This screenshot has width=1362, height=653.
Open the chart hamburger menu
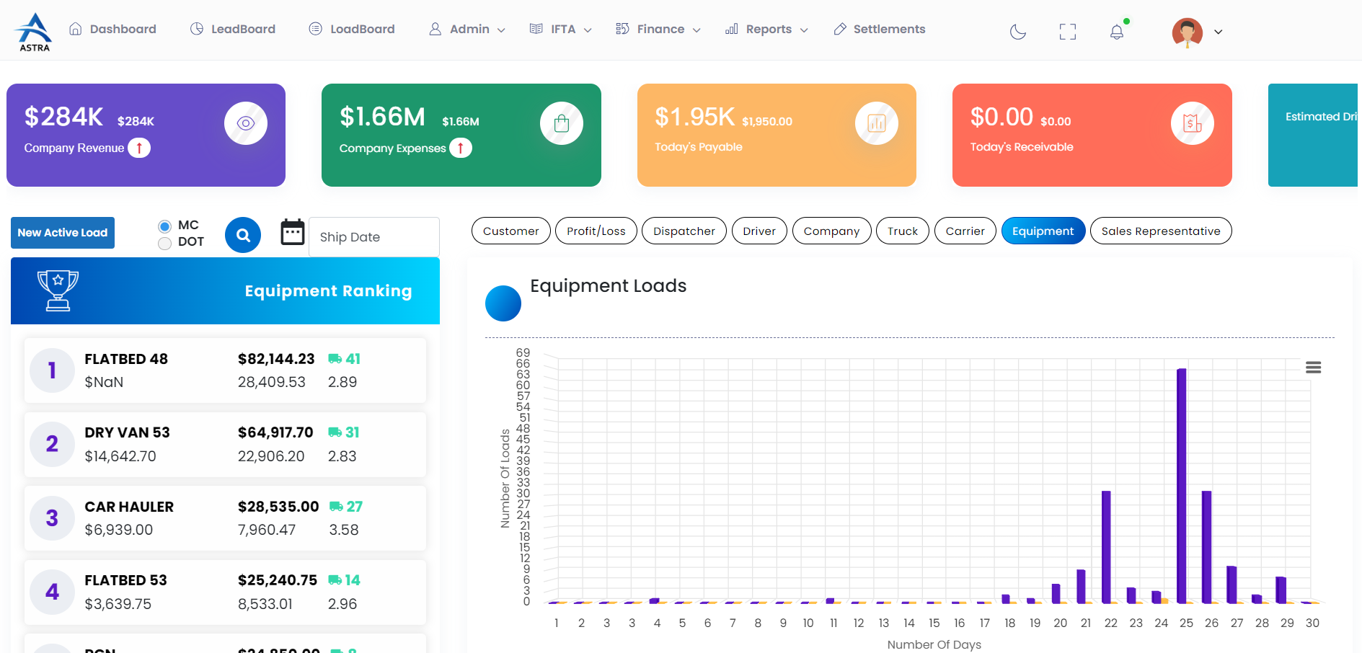[x=1314, y=368]
